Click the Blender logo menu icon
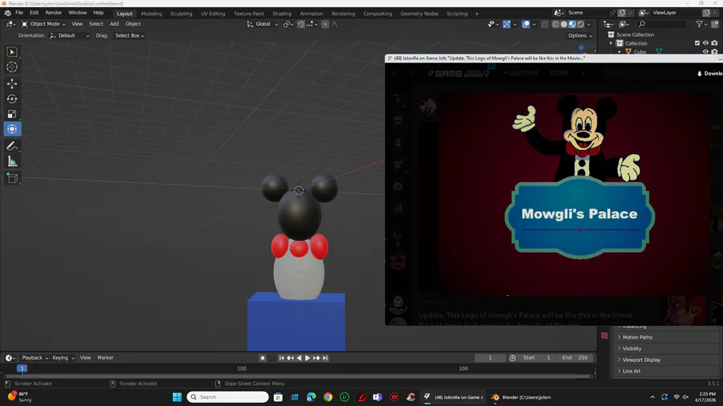The height and width of the screenshot is (406, 723). pyautogui.click(x=7, y=13)
